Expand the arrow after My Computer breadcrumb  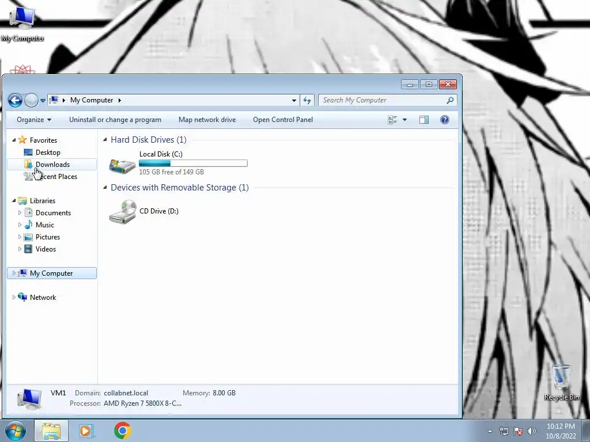(120, 100)
